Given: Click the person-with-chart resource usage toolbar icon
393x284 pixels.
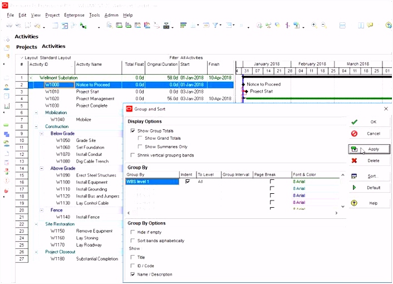Looking at the screenshot, I should 147,25.
